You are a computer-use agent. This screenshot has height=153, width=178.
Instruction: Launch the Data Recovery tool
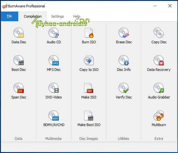[159, 64]
